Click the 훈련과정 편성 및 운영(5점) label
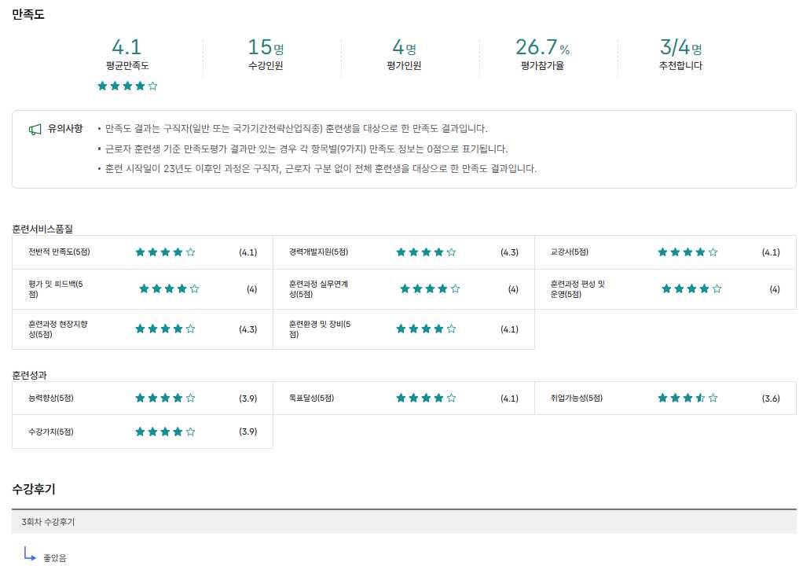The width and height of the screenshot is (803, 573). point(577,289)
